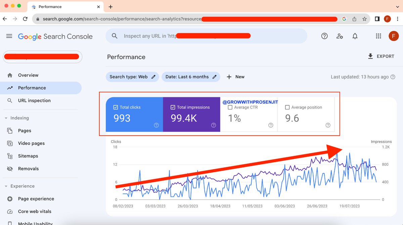Screen dimensions: 403x225
Task: Go back in browser history
Action: tap(5, 19)
